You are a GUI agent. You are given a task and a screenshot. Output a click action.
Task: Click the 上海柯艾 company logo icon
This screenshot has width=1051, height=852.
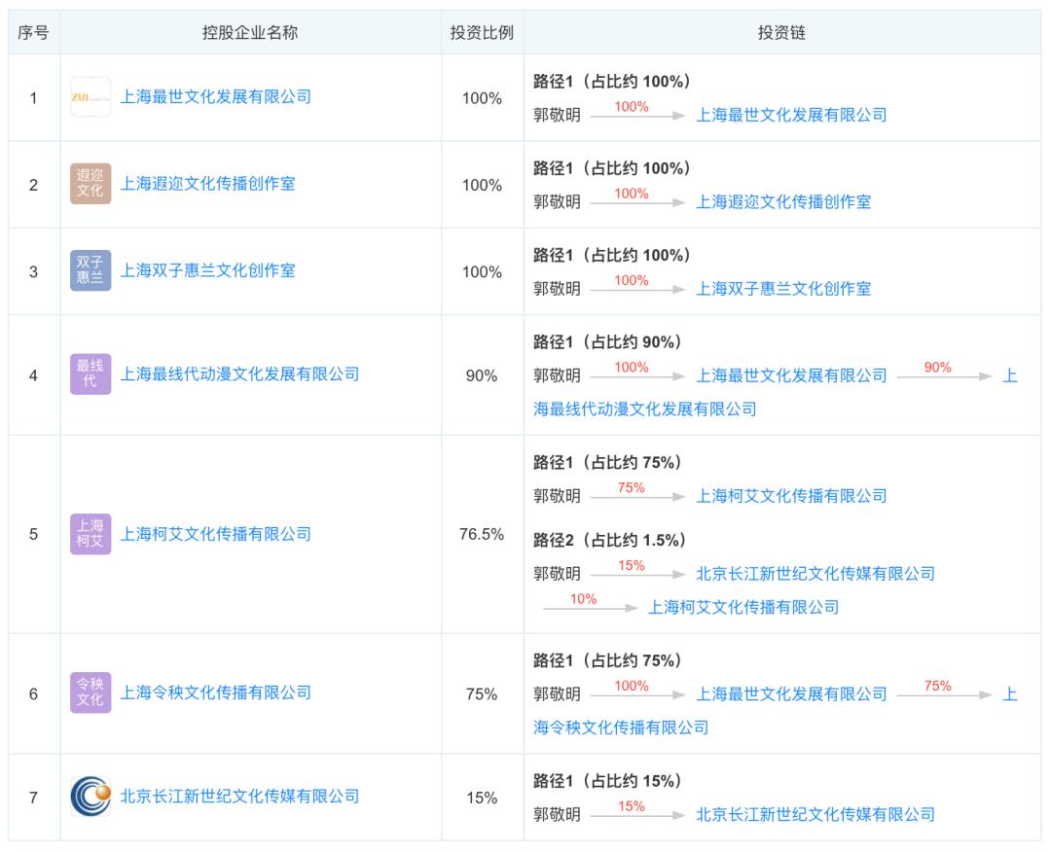(x=91, y=534)
